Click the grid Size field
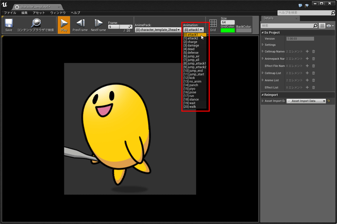Image resolution: width=337 pixels, height=224 pixels. tap(228, 22)
